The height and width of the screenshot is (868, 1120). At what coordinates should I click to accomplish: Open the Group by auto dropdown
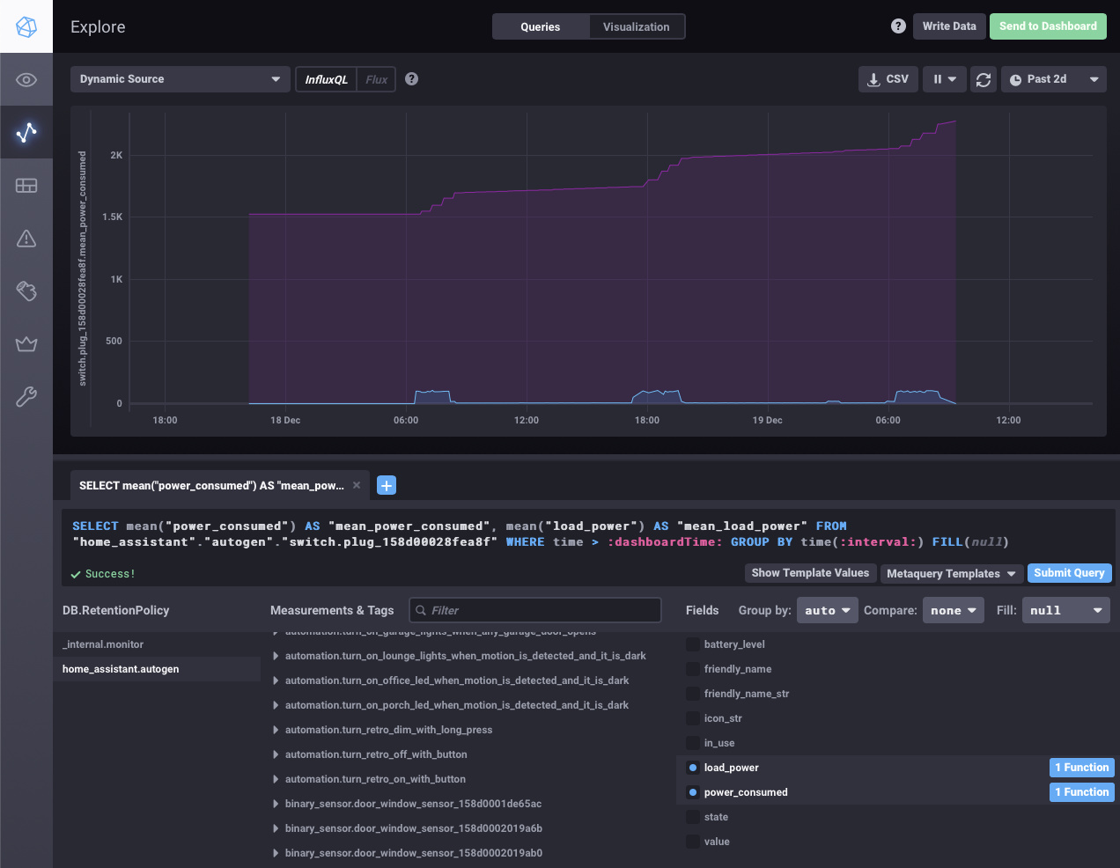(x=828, y=610)
